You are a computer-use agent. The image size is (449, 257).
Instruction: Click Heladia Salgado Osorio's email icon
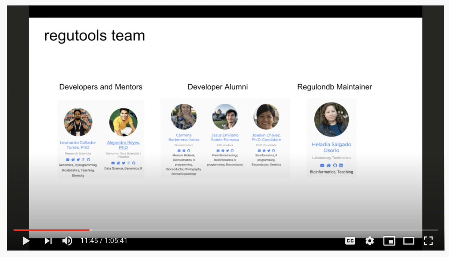click(322, 165)
